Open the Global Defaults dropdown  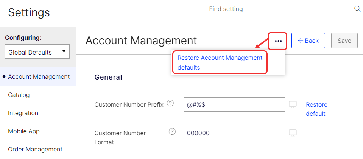click(x=37, y=51)
